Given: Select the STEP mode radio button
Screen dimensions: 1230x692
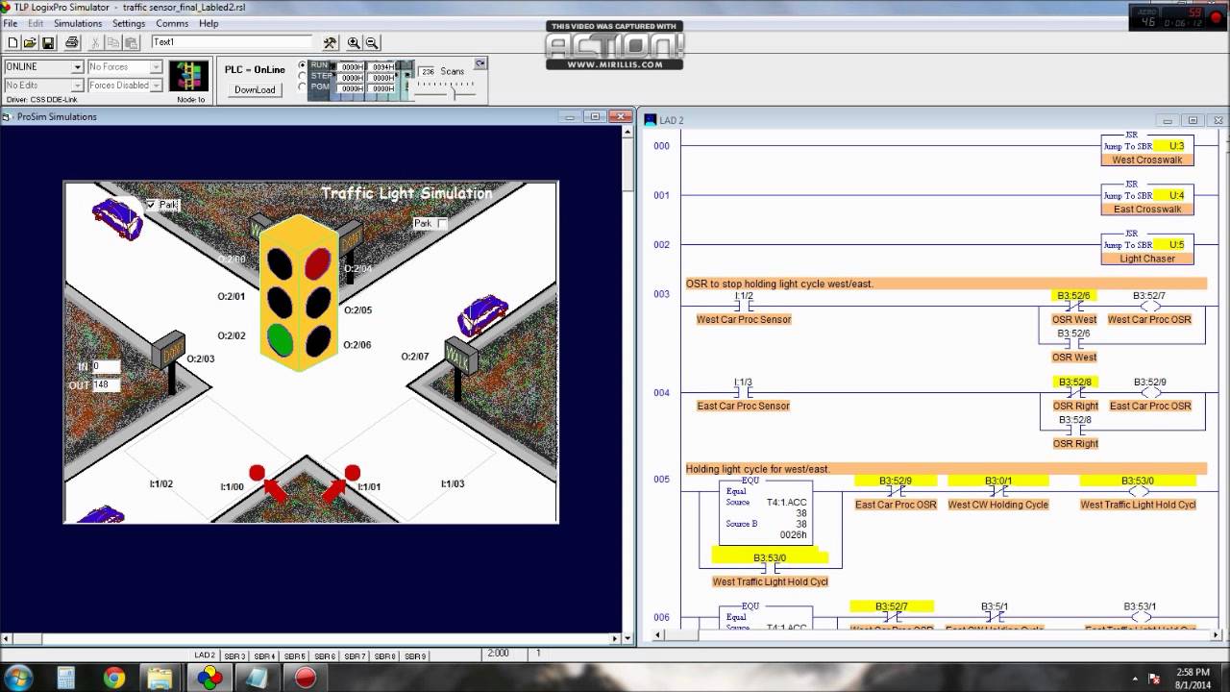Looking at the screenshot, I should [x=303, y=76].
